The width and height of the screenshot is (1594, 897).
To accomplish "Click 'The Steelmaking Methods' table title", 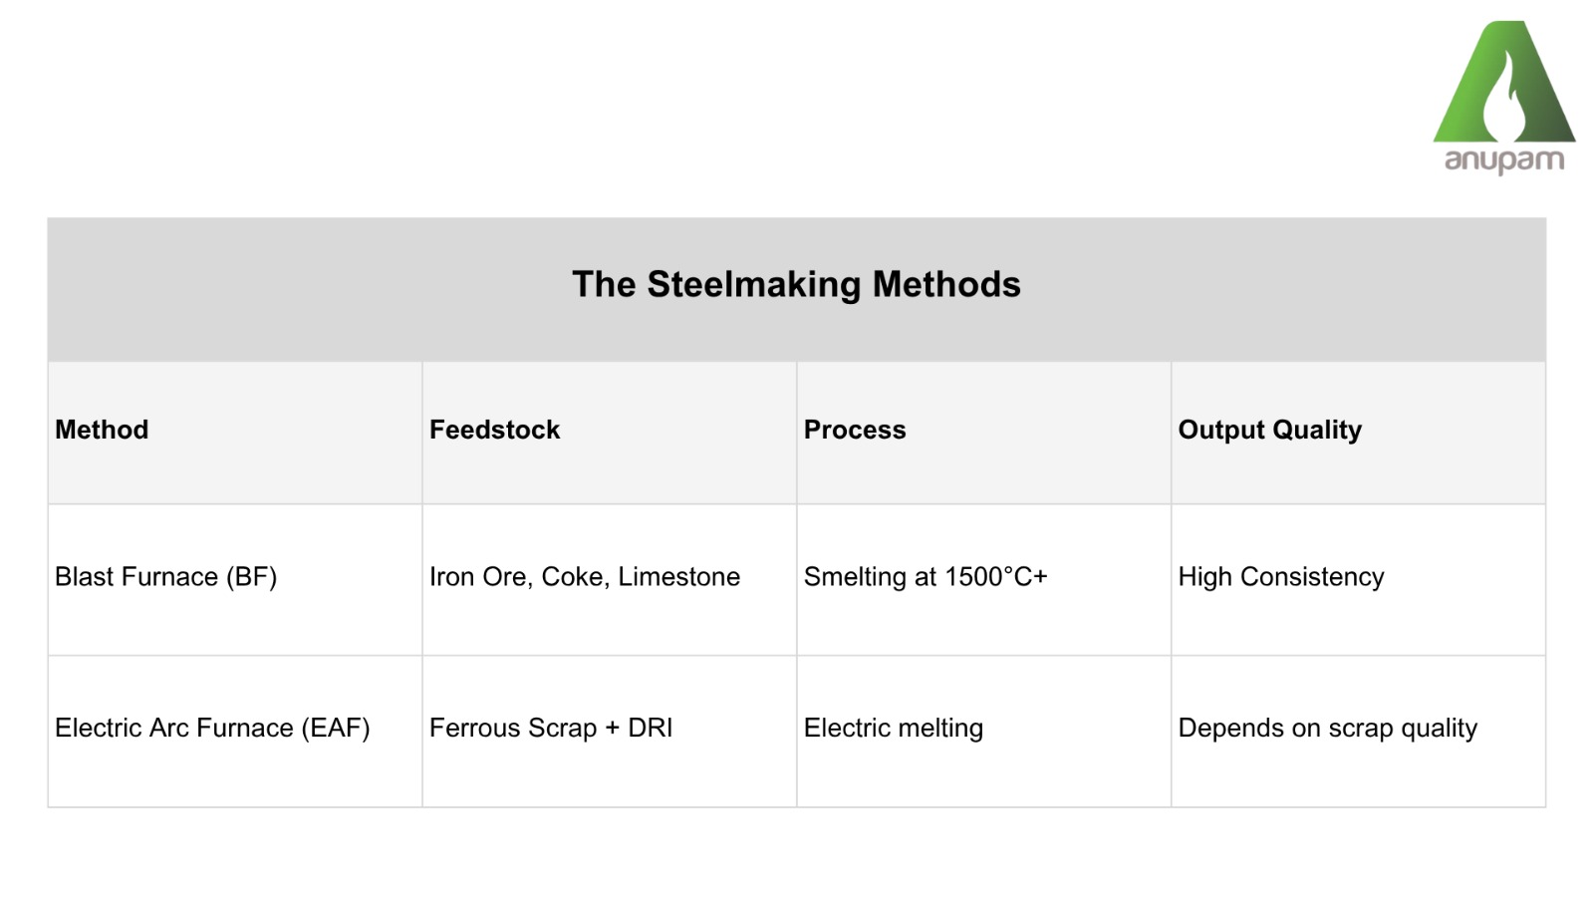I will (x=796, y=285).
